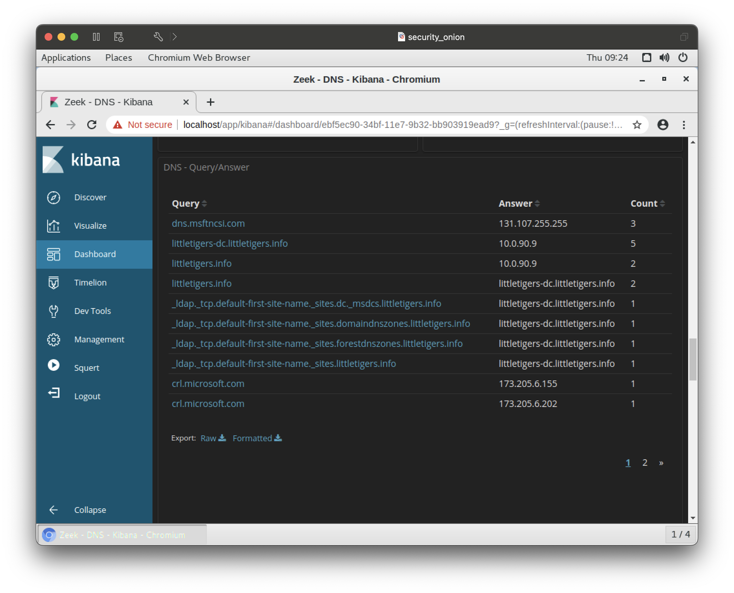Click the screen icon in top panel
734x593 pixels.
646,57
